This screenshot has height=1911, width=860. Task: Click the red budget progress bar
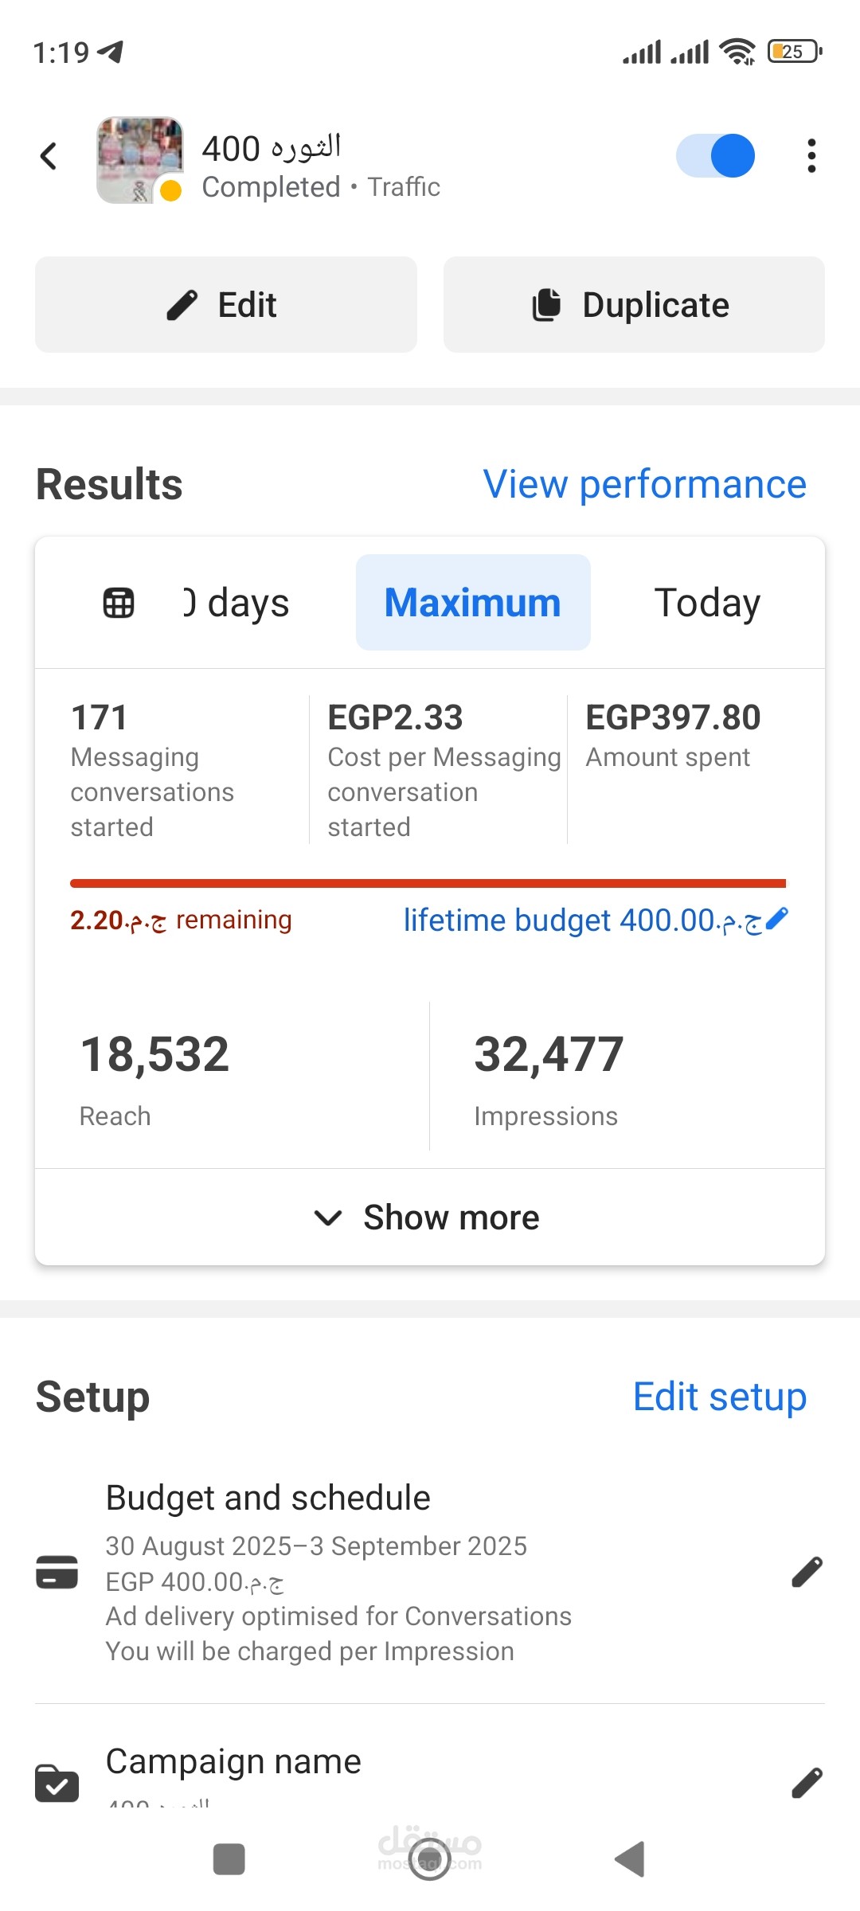pyautogui.click(x=428, y=883)
